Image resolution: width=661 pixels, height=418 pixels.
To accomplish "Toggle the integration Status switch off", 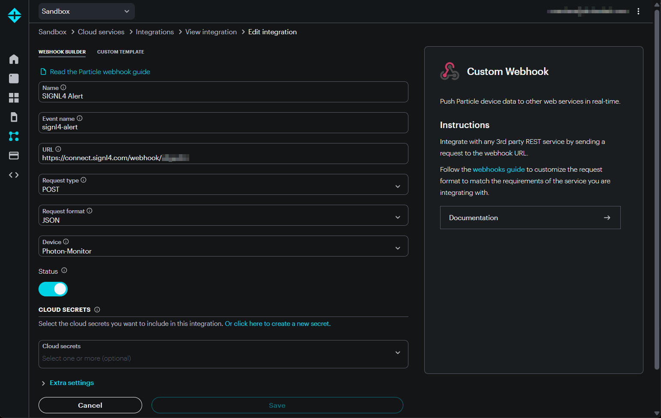I will click(x=53, y=289).
